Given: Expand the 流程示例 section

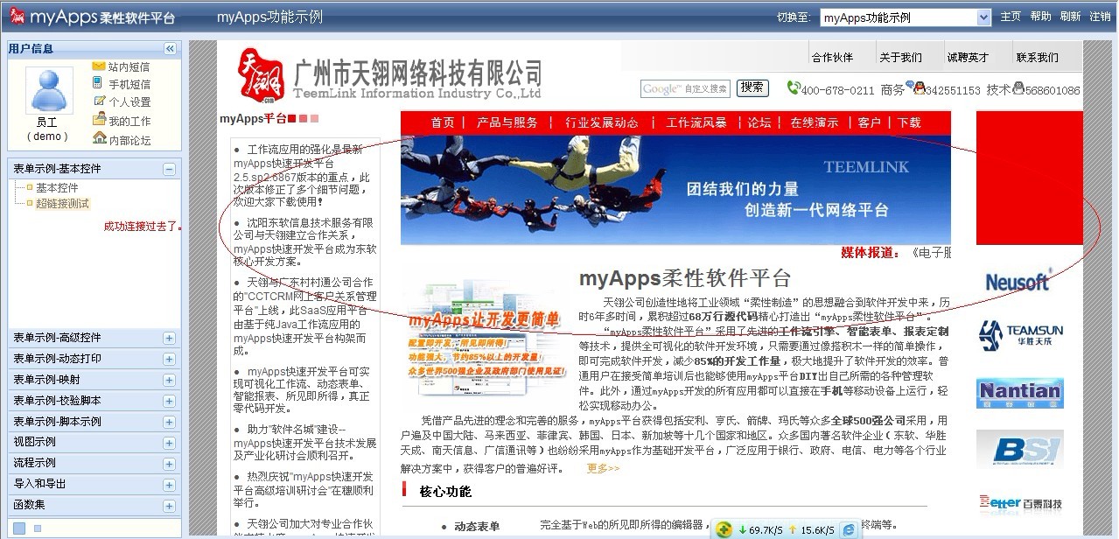Looking at the screenshot, I should [x=169, y=463].
